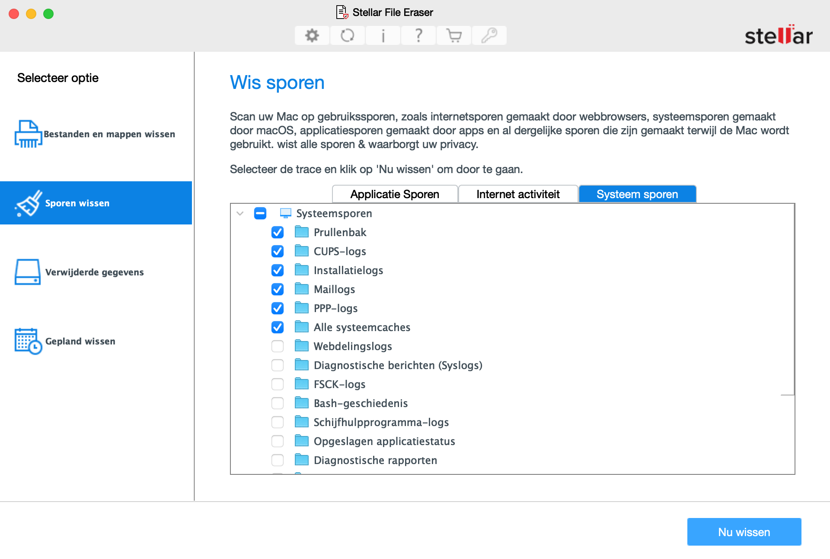Screen dimensions: 830x559
Task: Uncheck the Alle systeemcaches checkbox
Action: tap(278, 327)
